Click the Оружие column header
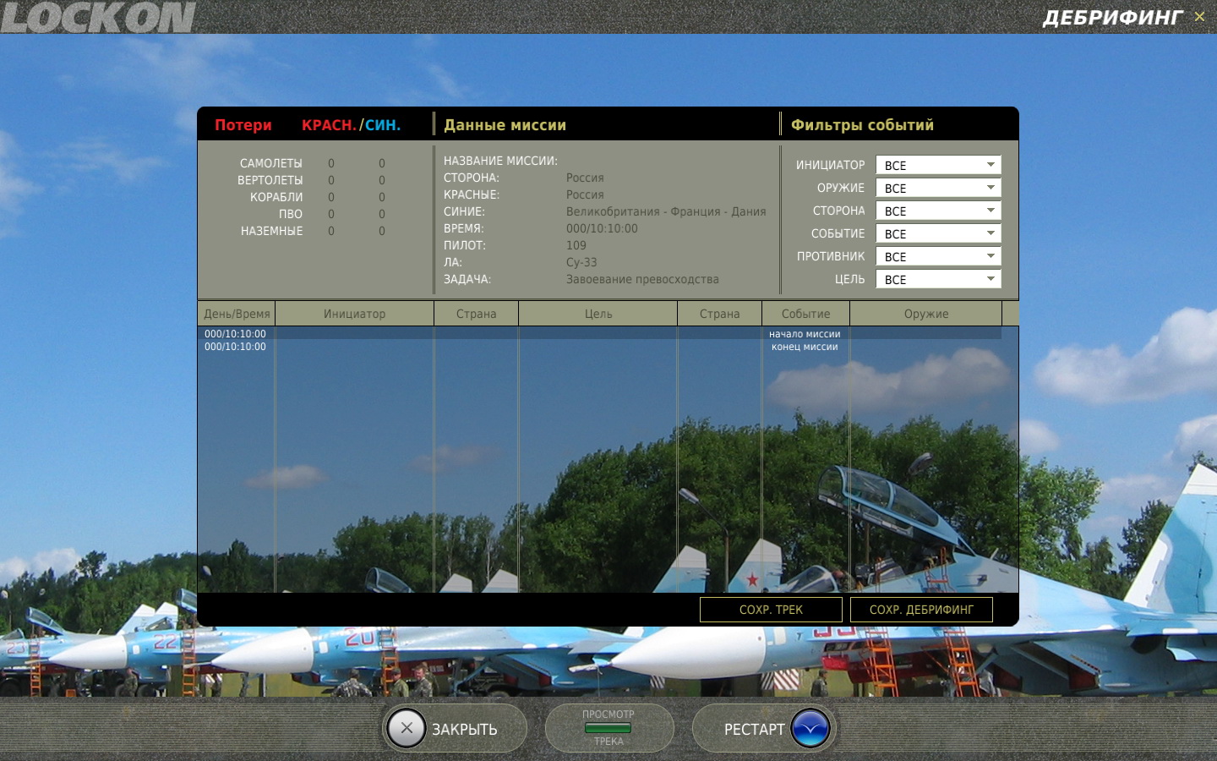This screenshot has width=1217, height=761. [925, 314]
